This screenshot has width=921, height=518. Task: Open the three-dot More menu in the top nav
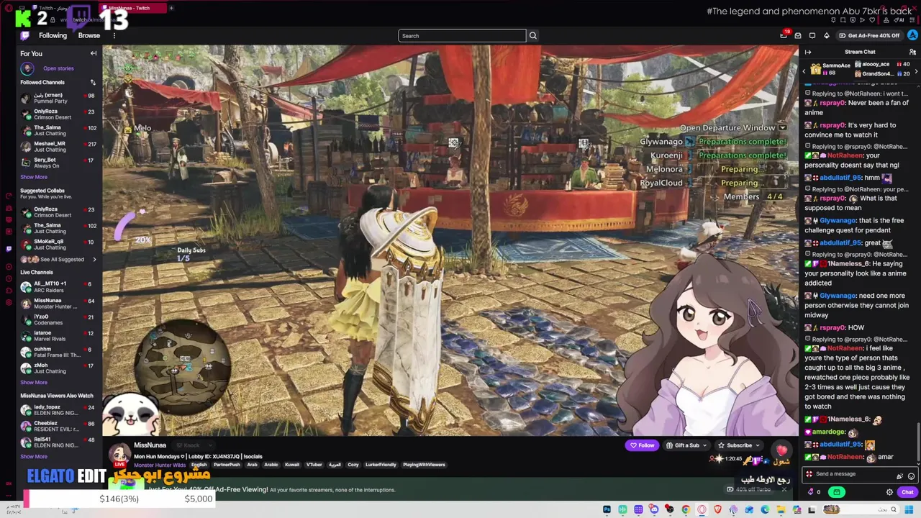[x=114, y=35]
